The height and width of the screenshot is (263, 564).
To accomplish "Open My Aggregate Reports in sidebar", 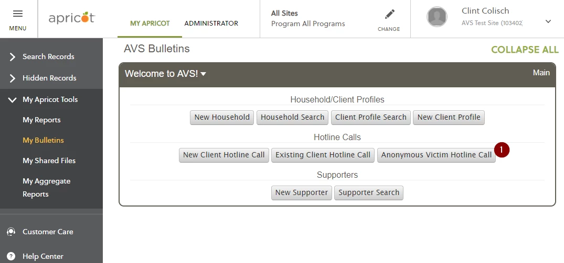I will click(x=46, y=187).
